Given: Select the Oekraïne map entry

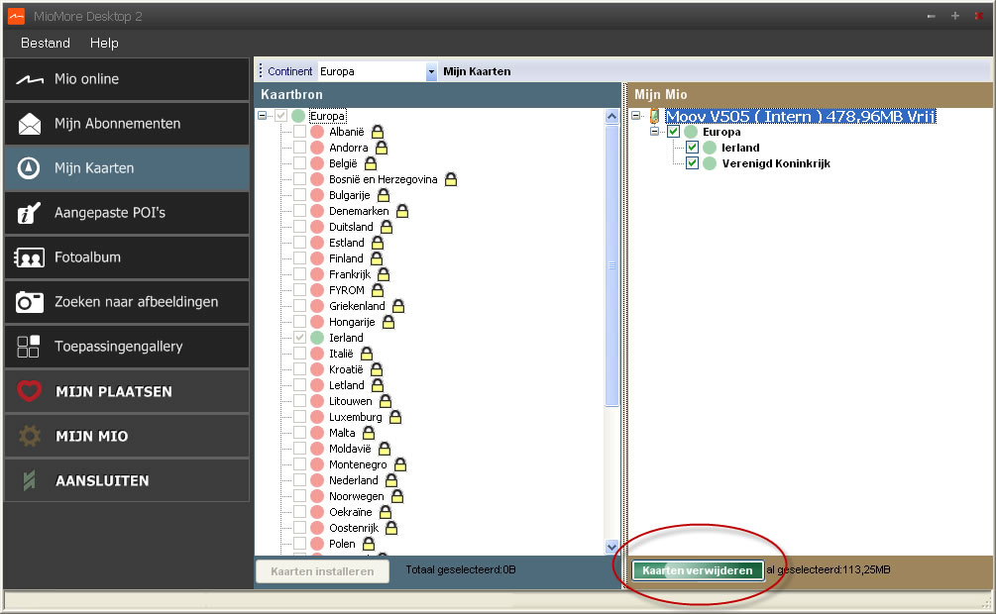Looking at the screenshot, I should [351, 512].
